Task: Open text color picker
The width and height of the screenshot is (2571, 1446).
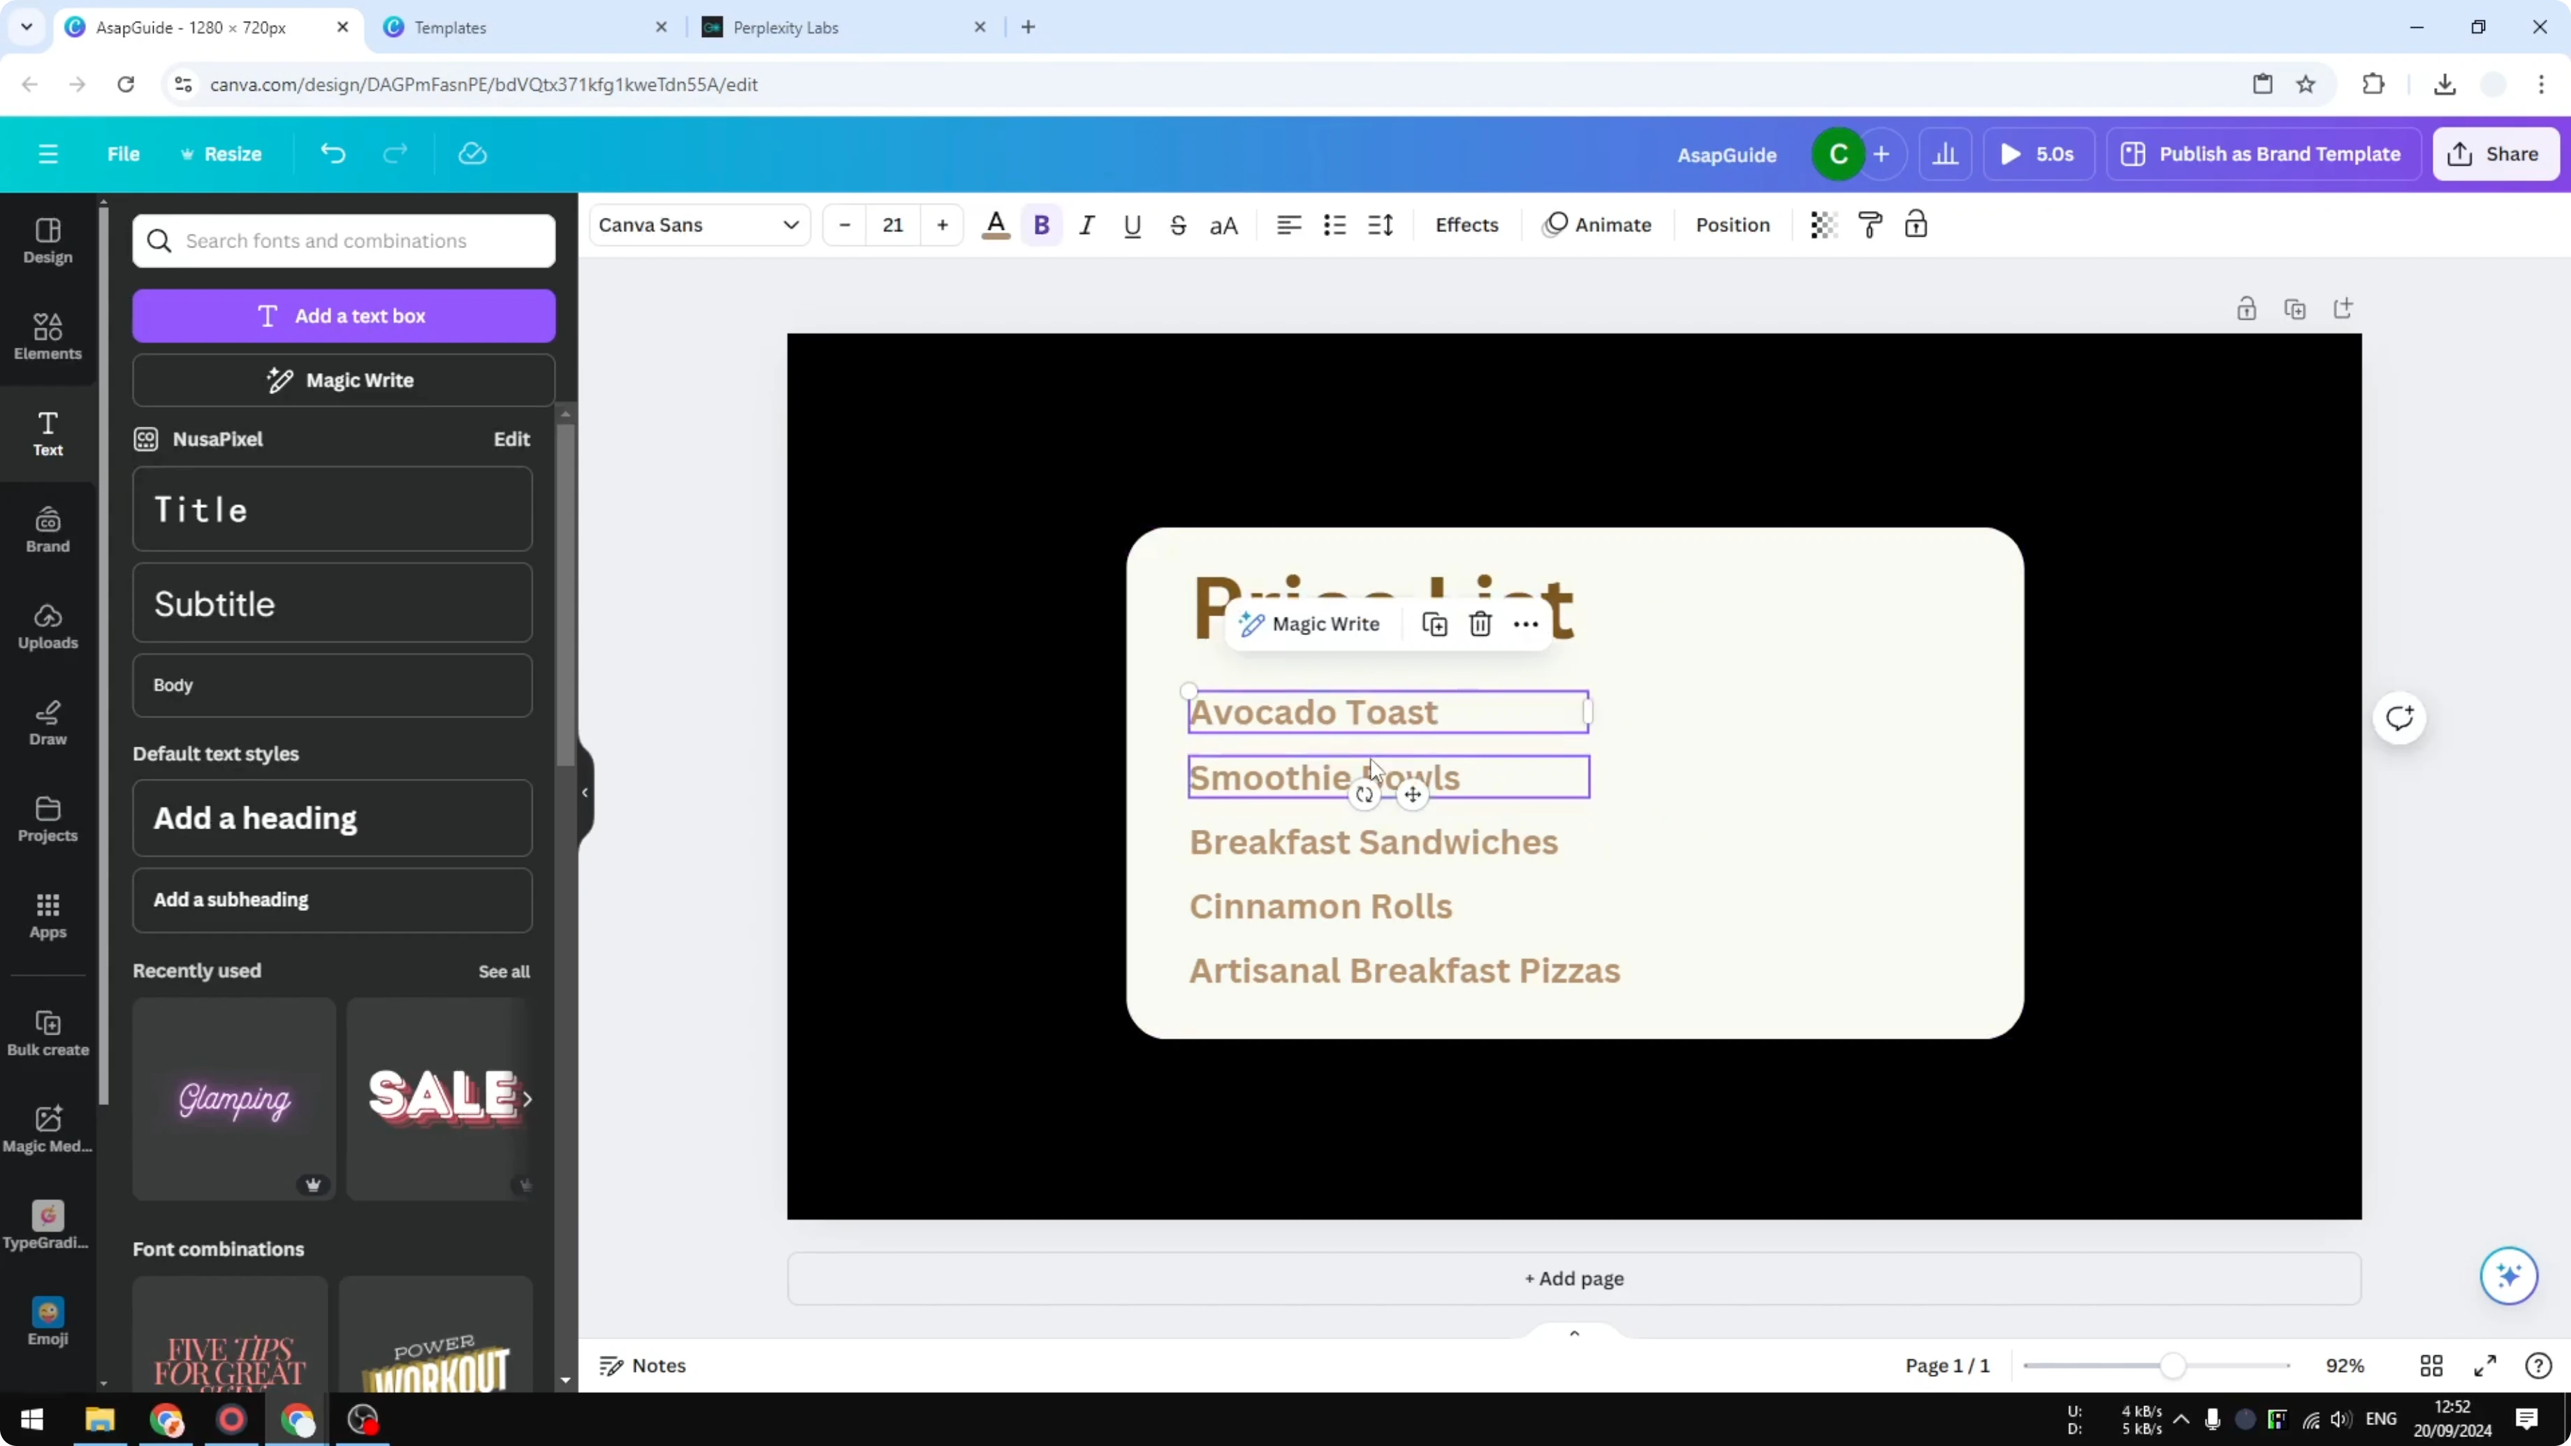Action: point(995,226)
